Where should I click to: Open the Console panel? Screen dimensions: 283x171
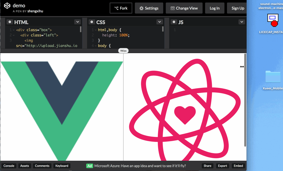[9, 166]
